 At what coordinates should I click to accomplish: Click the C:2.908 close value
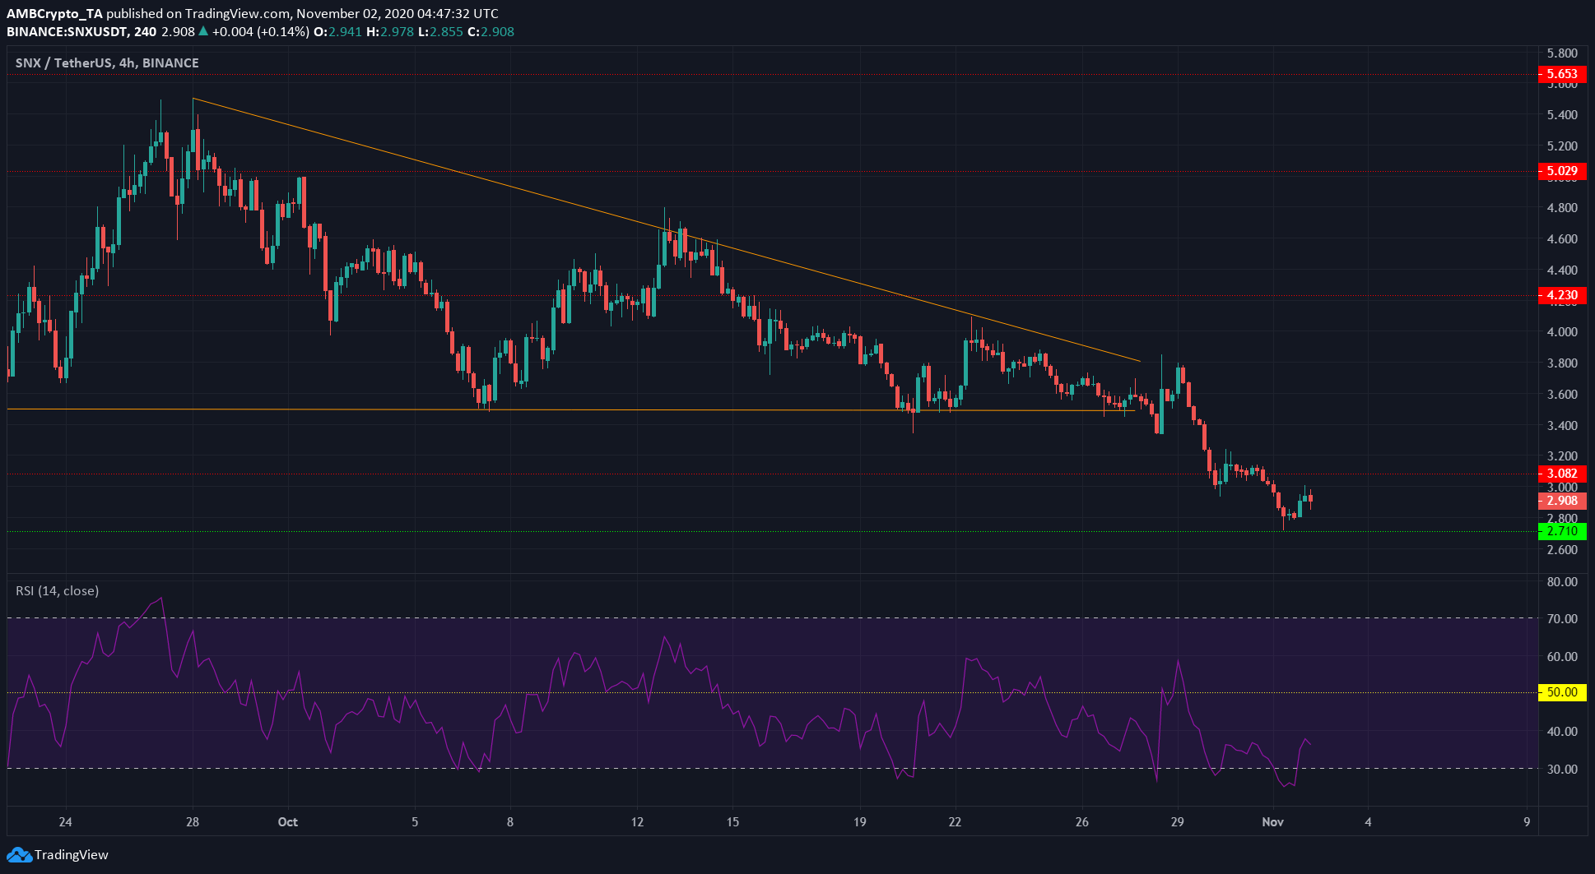(491, 31)
